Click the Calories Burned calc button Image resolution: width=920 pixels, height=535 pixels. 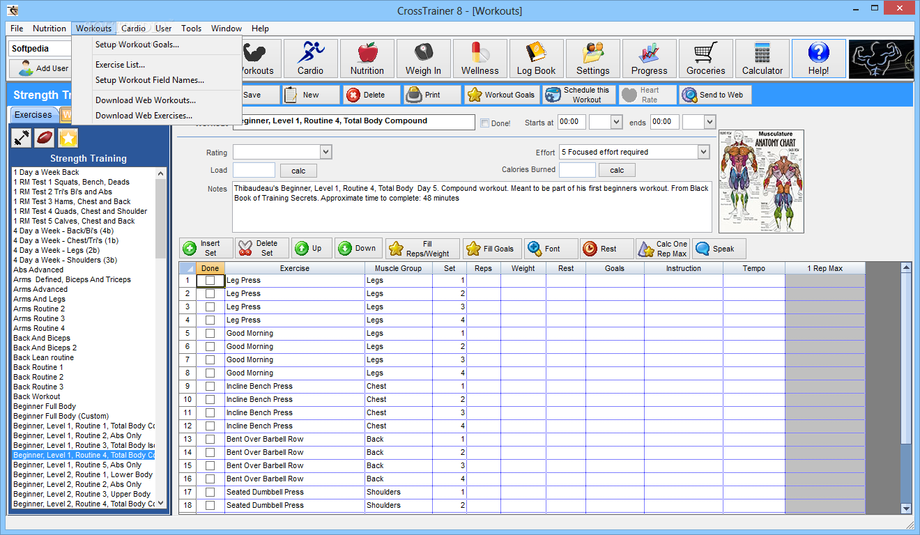(x=617, y=170)
